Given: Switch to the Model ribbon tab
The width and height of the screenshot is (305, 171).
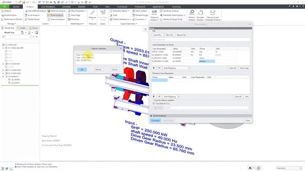Looking at the screenshot, I should pos(16,7).
